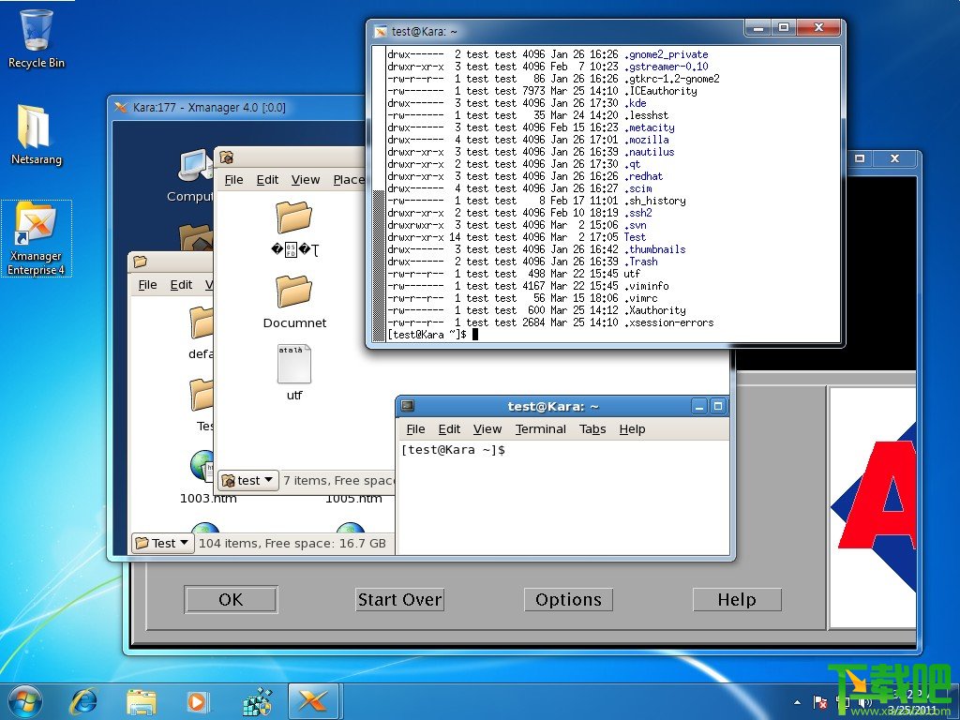Open Internet Explorer from the taskbar

(x=84, y=700)
